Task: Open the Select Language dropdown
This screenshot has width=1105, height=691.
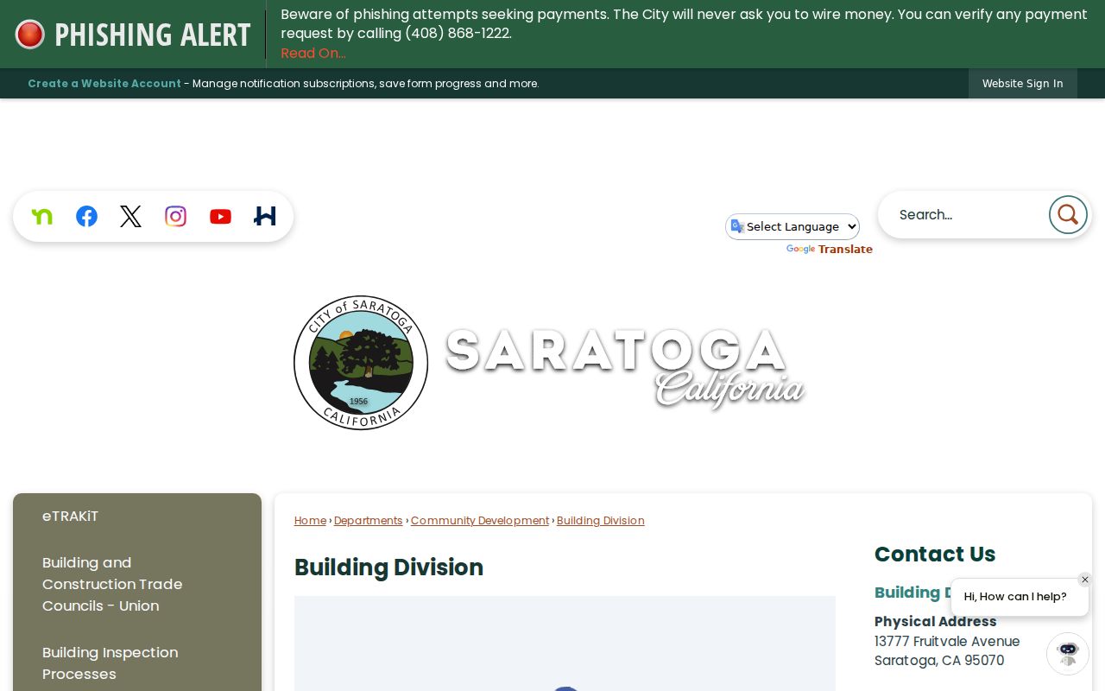Action: 792,226
